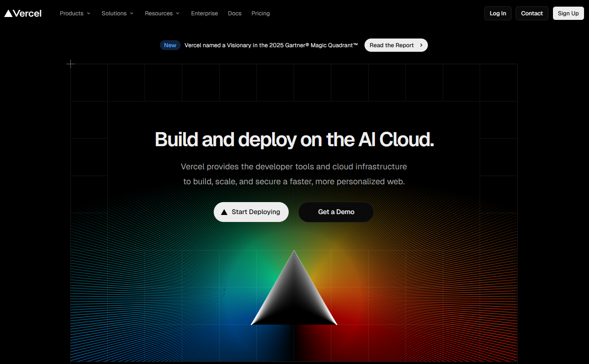The width and height of the screenshot is (589, 364).
Task: Click the triangle icon in Start Deploying
Action: coord(224,212)
